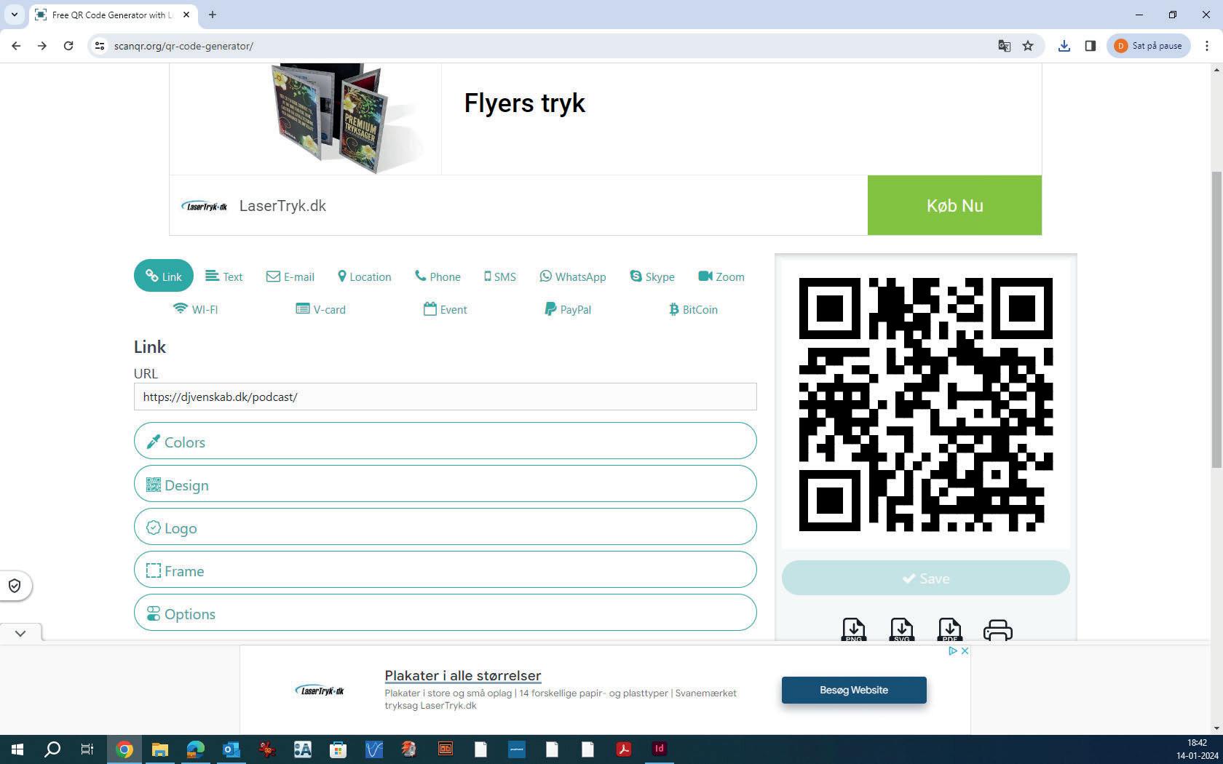Expand the Colors section
Screen dimensions: 1223x764
[x=445, y=441]
